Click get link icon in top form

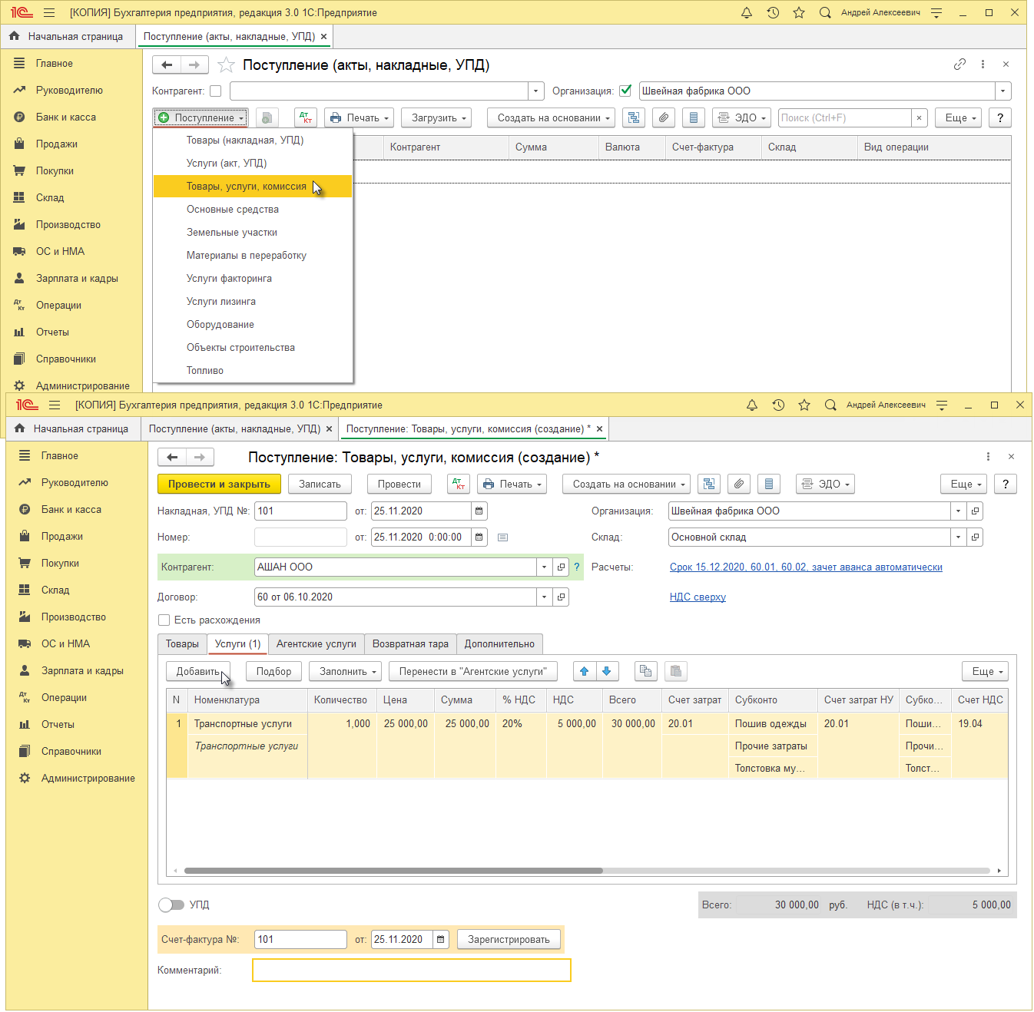[x=959, y=64]
